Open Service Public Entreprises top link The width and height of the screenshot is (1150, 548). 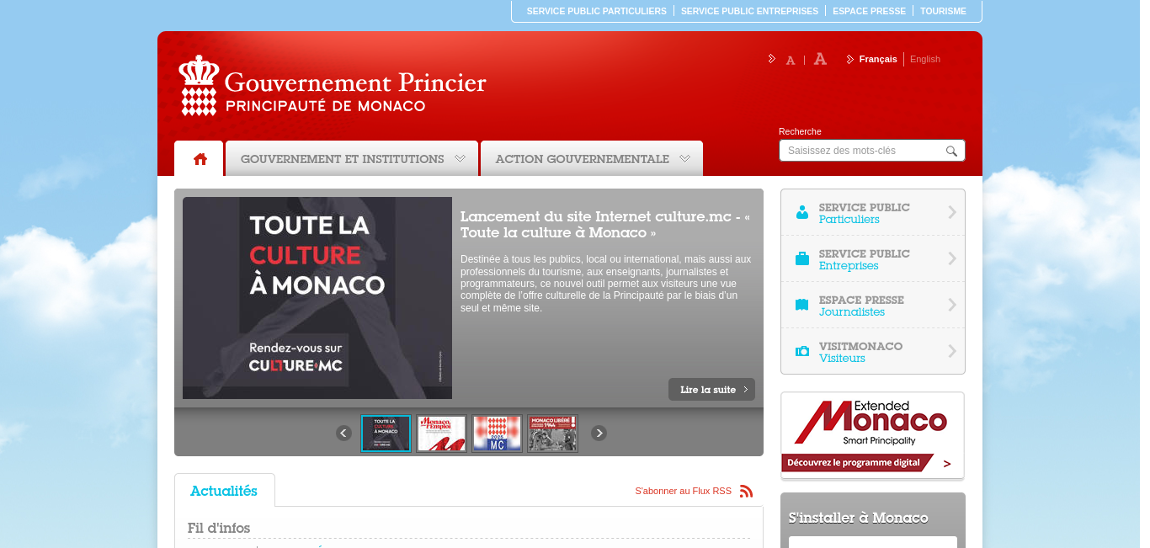click(749, 11)
